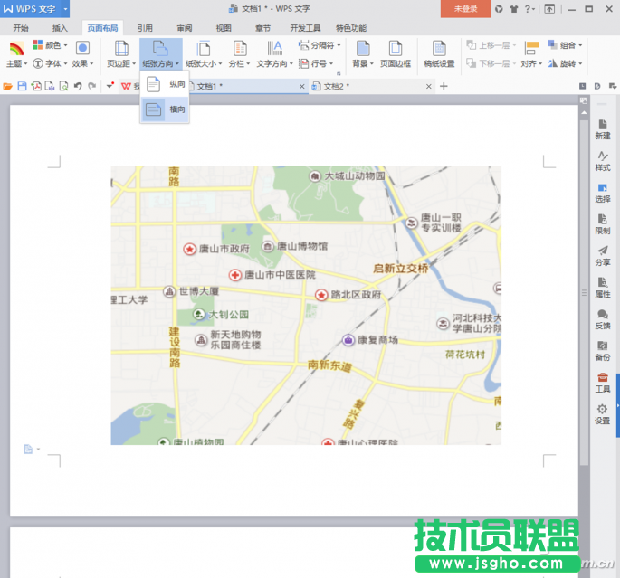This screenshot has height=578, width=620.
Task: Open the 备份 backup sidebar icon
Action: tap(602, 350)
